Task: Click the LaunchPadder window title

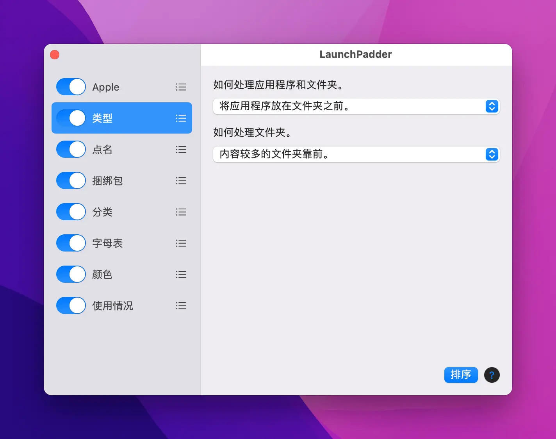Action: pos(356,54)
